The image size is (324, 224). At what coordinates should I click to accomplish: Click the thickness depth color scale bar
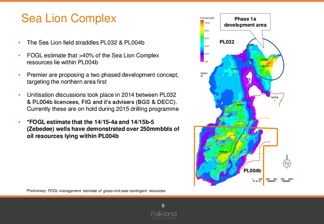tap(202, 41)
